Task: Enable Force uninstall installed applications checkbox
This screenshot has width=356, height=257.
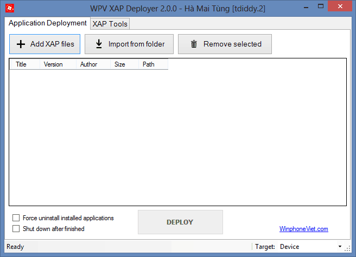Action: point(16,218)
